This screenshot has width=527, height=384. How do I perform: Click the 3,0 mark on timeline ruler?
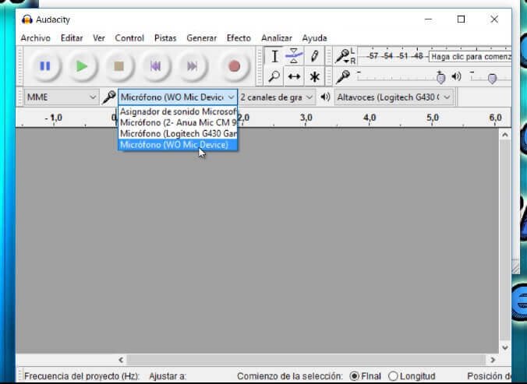(x=306, y=118)
